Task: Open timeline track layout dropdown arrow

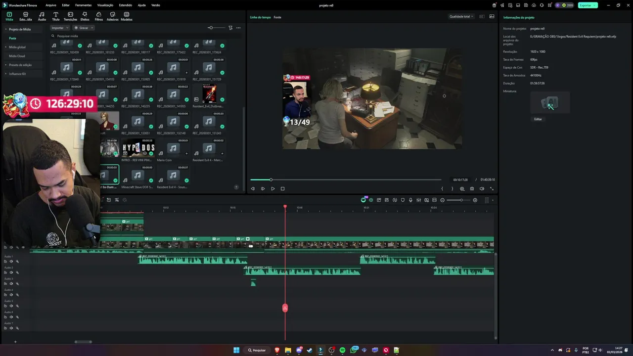Action: click(493, 200)
